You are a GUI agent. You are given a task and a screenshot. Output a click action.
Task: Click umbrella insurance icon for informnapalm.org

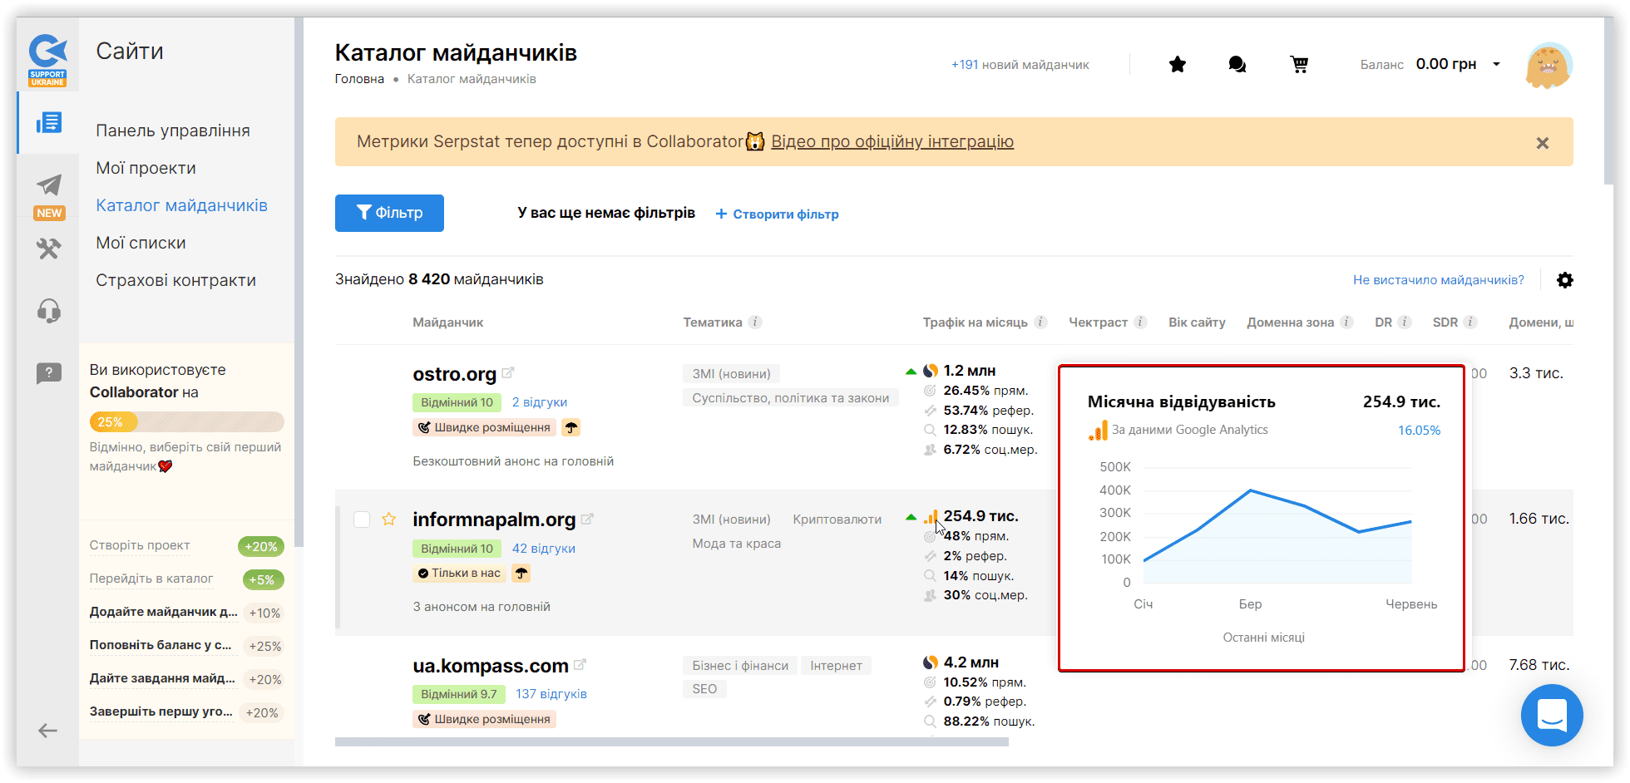pyautogui.click(x=521, y=573)
